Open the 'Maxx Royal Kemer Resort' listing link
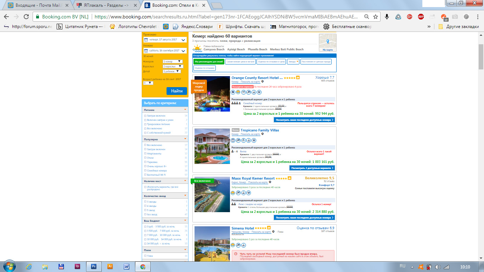This screenshot has height=272, width=484. click(253, 178)
